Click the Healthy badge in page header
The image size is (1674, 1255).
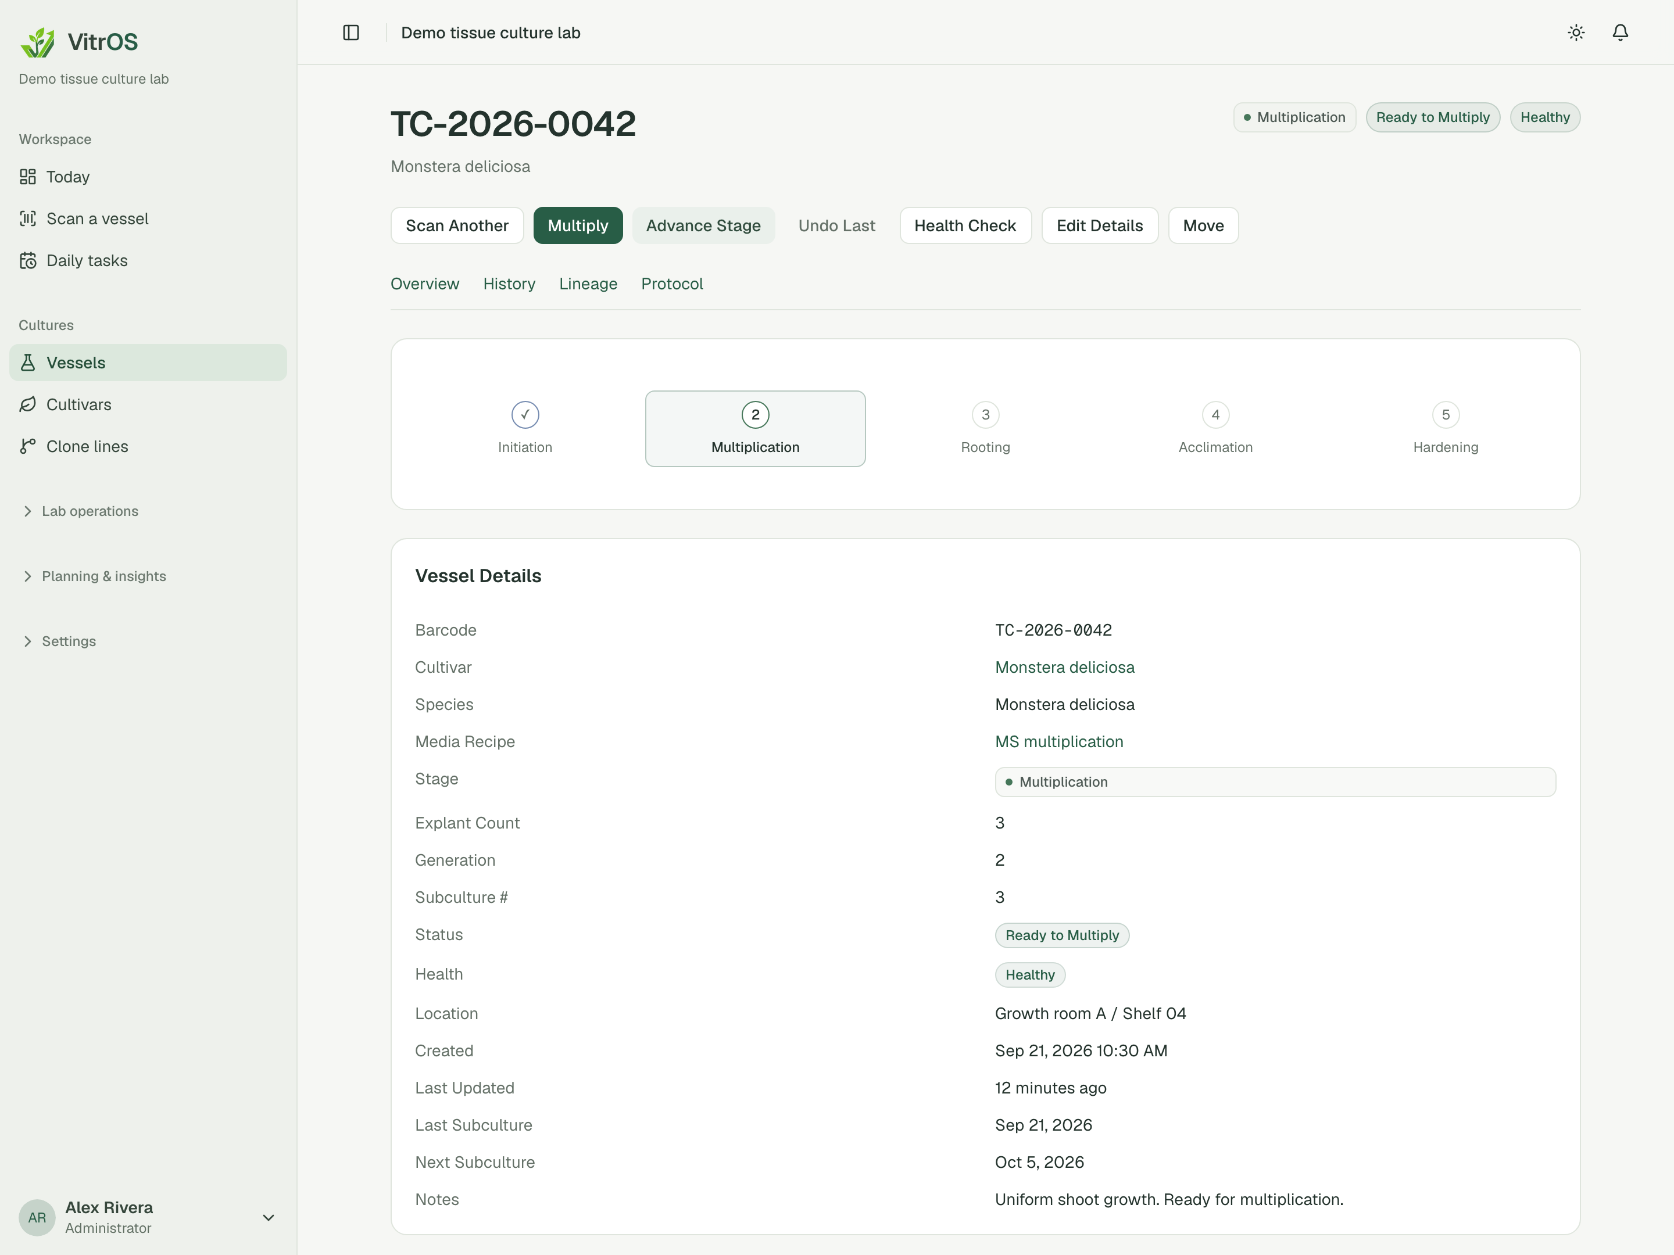[1544, 117]
